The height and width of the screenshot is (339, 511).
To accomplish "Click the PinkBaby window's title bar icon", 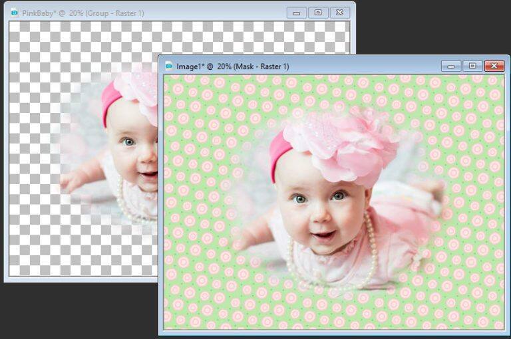I will point(14,13).
